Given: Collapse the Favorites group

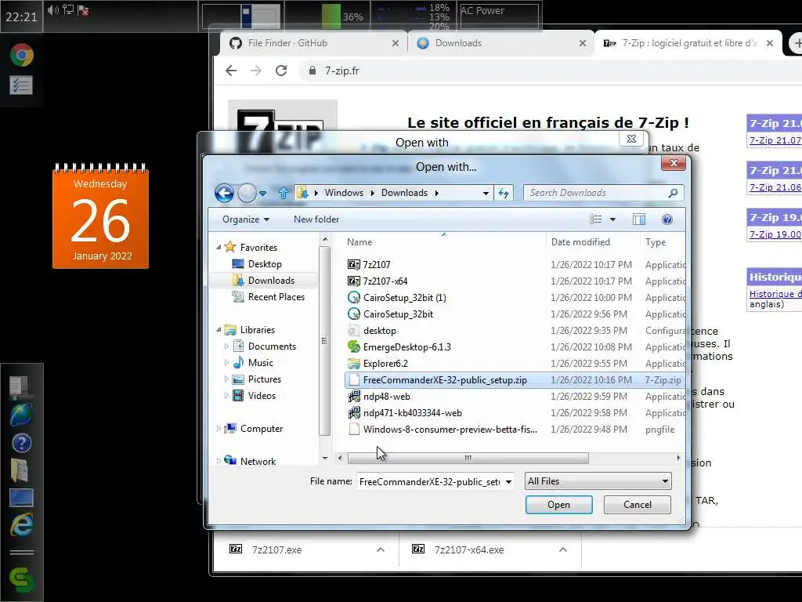Looking at the screenshot, I should click(x=219, y=247).
